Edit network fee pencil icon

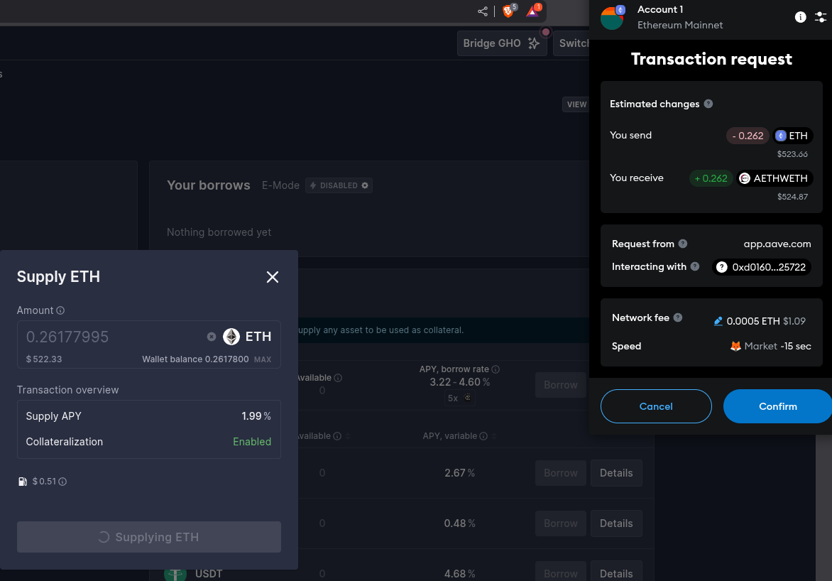[x=718, y=321]
